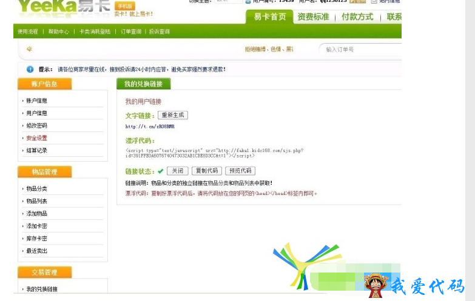
Task: Open 帮助中心 in green menu bar
Action: pyautogui.click(x=58, y=31)
